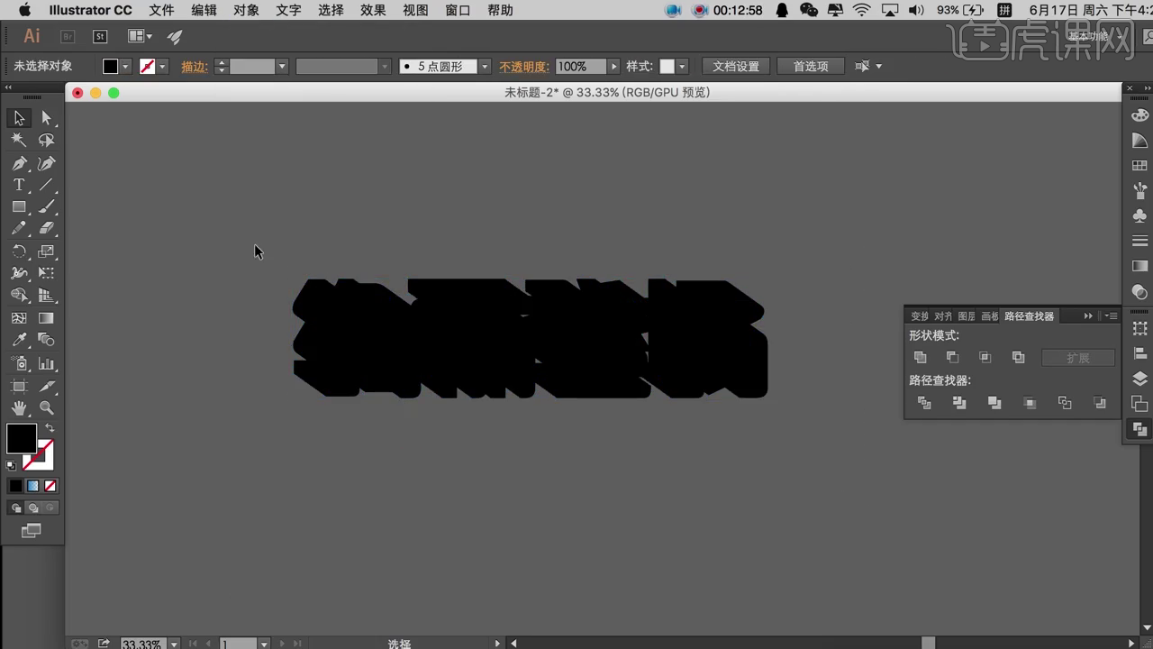This screenshot has width=1153, height=649.
Task: Set paint mode to Color
Action: coord(15,486)
